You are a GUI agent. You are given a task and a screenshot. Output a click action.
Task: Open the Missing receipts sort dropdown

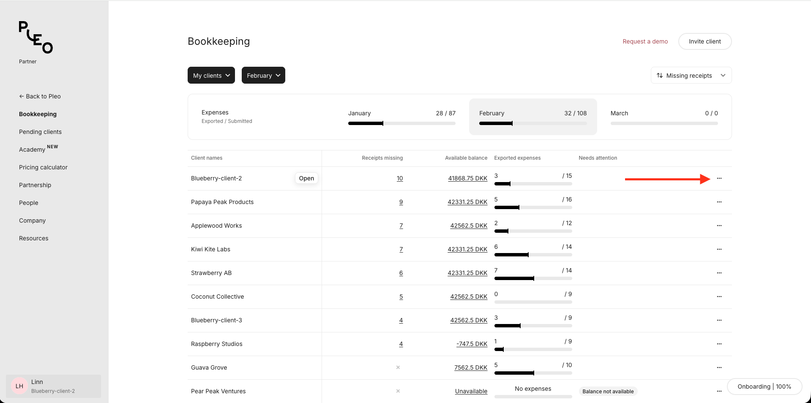[691, 75]
